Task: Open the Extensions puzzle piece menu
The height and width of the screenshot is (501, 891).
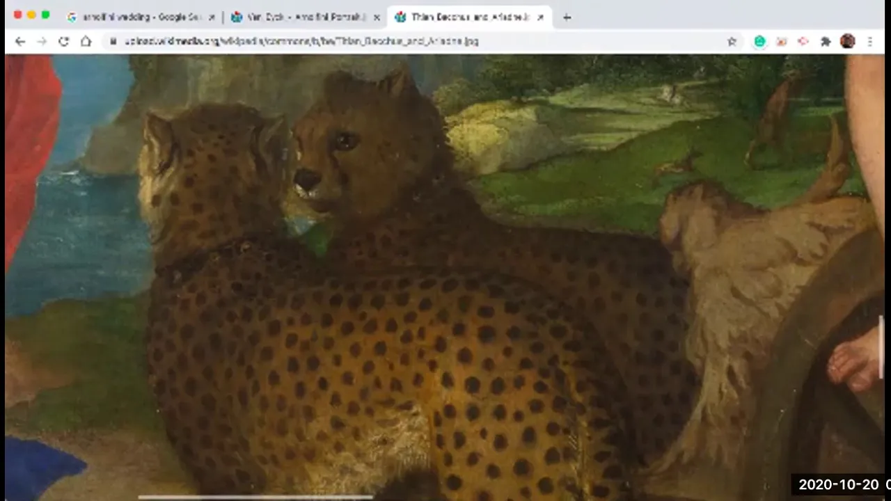Action: click(x=826, y=42)
